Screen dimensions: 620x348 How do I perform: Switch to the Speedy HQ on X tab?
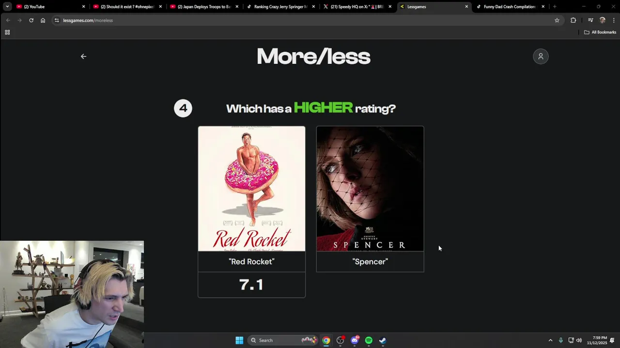point(357,7)
